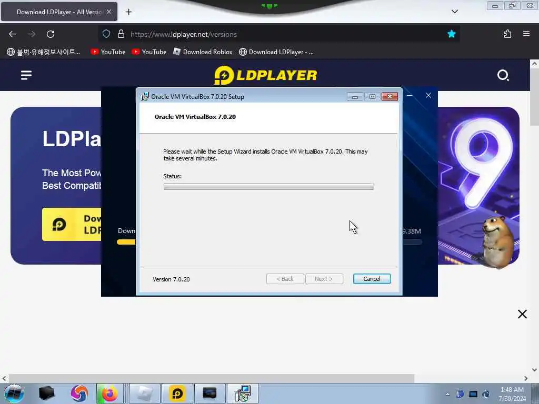Click the LDPLAYER logo in header
This screenshot has width=539, height=404.
(x=265, y=75)
